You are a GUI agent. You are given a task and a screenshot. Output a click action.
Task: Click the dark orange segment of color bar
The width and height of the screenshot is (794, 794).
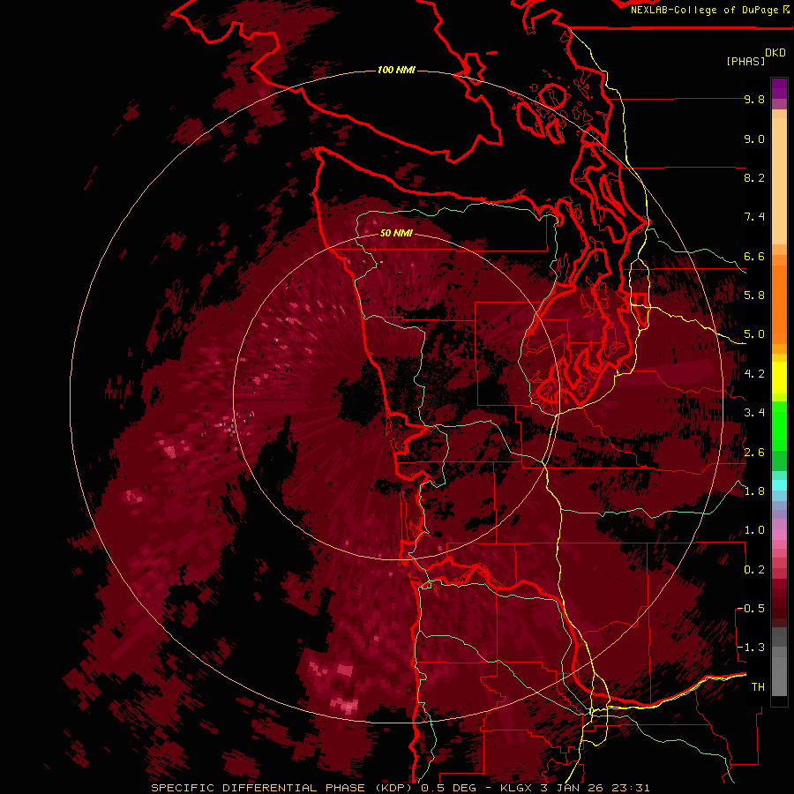click(x=779, y=303)
